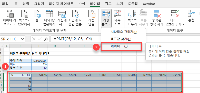The image size is (200, 93).
Task: Click the formula bar confirm checkmark
Action: 40,39
